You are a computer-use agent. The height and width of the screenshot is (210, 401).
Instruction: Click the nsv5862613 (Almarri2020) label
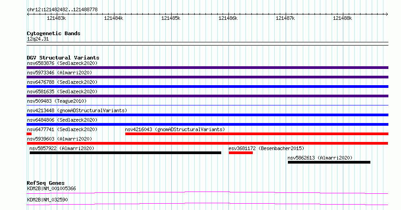[x=320, y=158]
